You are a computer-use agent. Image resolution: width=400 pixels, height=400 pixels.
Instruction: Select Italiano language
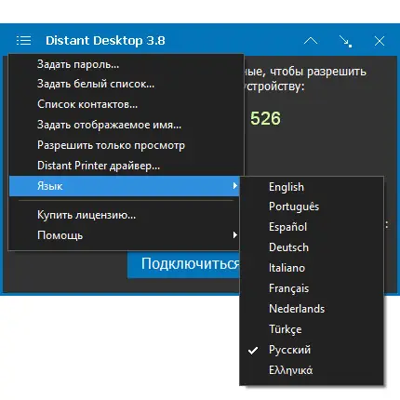[312, 268]
